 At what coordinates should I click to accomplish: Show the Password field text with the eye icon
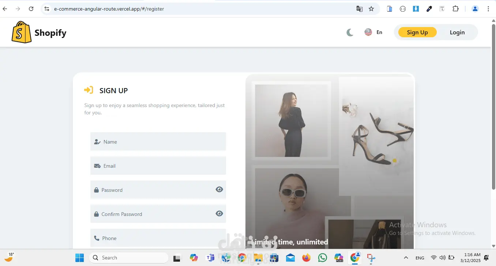tap(219, 189)
